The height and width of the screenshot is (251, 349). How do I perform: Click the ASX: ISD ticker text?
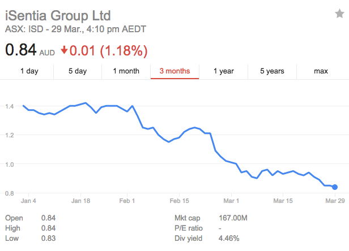coord(24,29)
